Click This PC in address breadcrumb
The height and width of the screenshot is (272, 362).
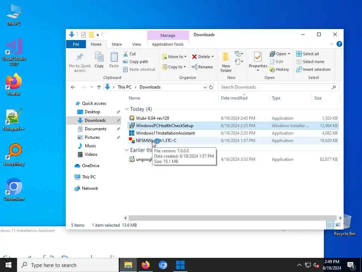[124, 87]
